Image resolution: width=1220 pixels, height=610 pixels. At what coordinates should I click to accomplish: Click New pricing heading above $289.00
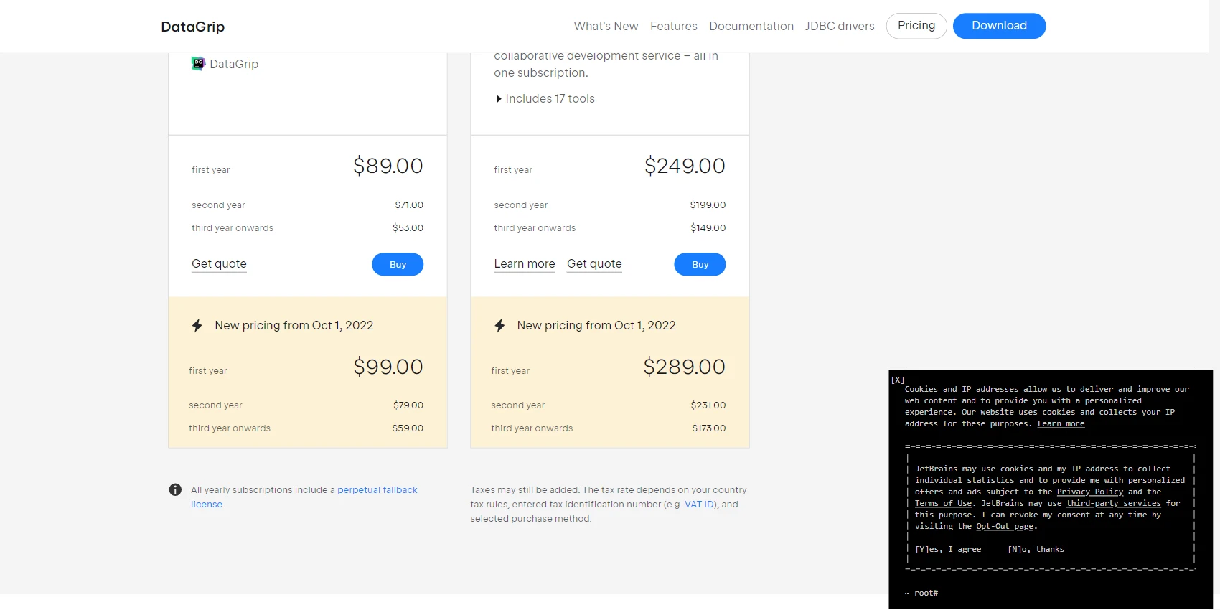[596, 326]
